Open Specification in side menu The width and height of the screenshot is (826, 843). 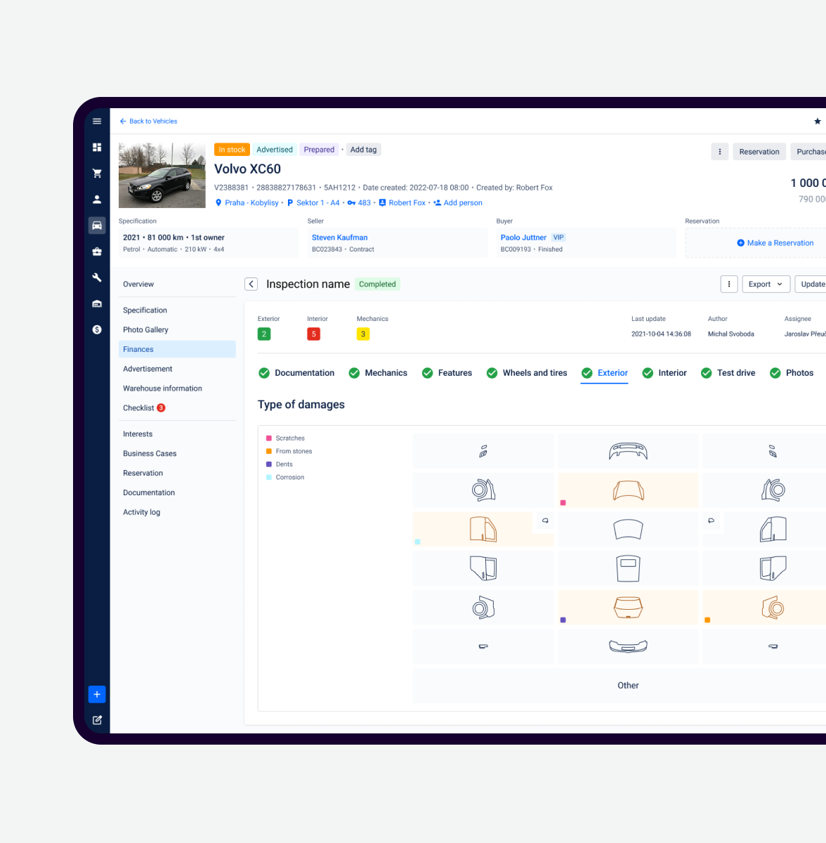click(177, 311)
